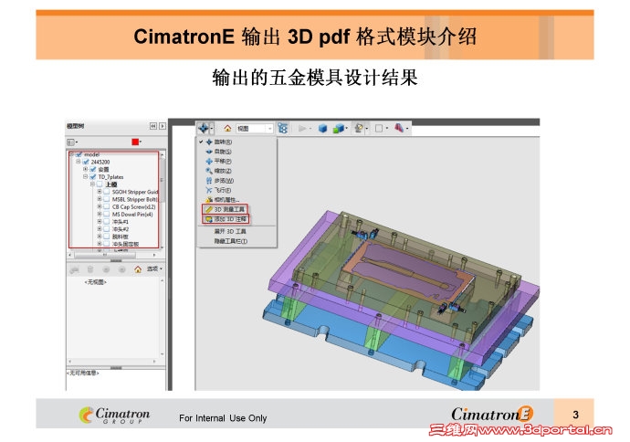Click the Home default view icon in 3D toolbar
This screenshot has width=630, height=442.
tap(227, 128)
